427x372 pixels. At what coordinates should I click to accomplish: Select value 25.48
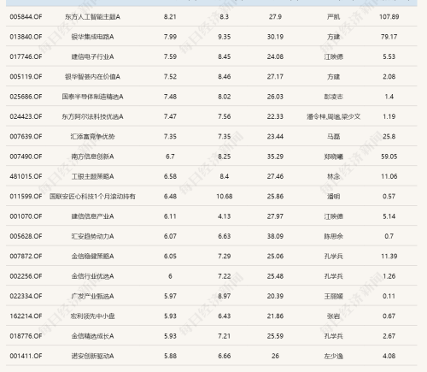(275, 276)
